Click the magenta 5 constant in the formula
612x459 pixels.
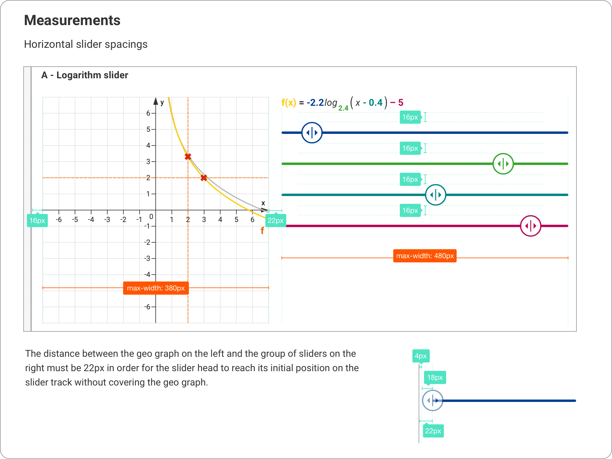[x=401, y=103]
